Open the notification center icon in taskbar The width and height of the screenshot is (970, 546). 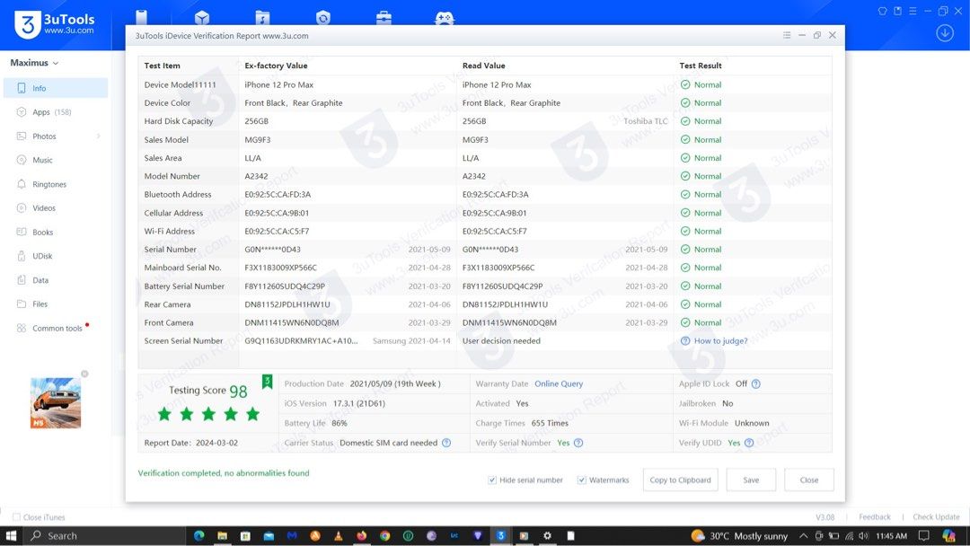(923, 535)
